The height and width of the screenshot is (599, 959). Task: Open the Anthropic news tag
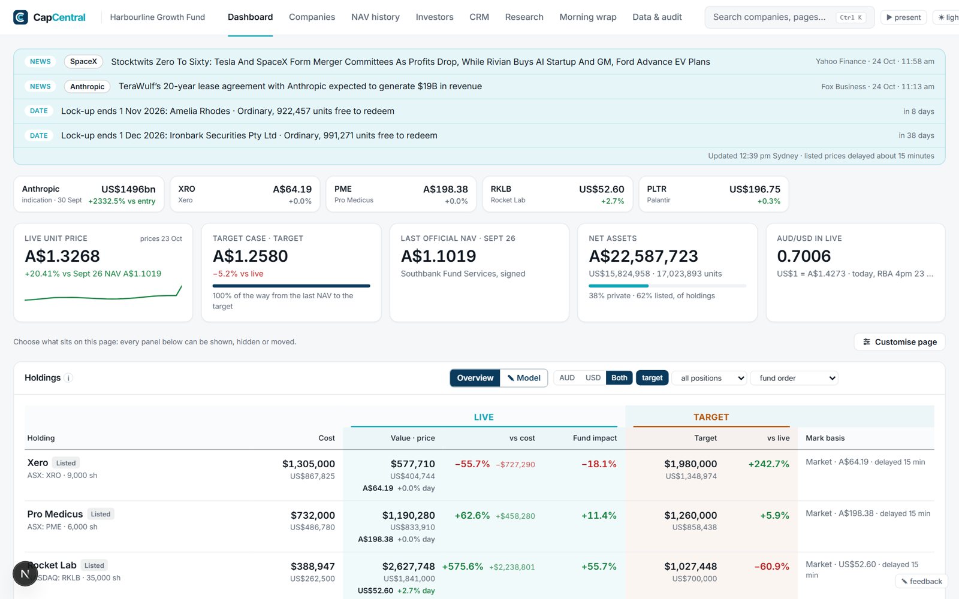pos(87,87)
